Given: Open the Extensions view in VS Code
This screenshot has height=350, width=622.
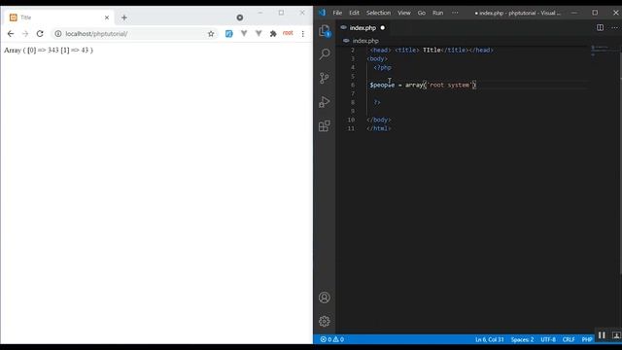Looking at the screenshot, I should [324, 126].
